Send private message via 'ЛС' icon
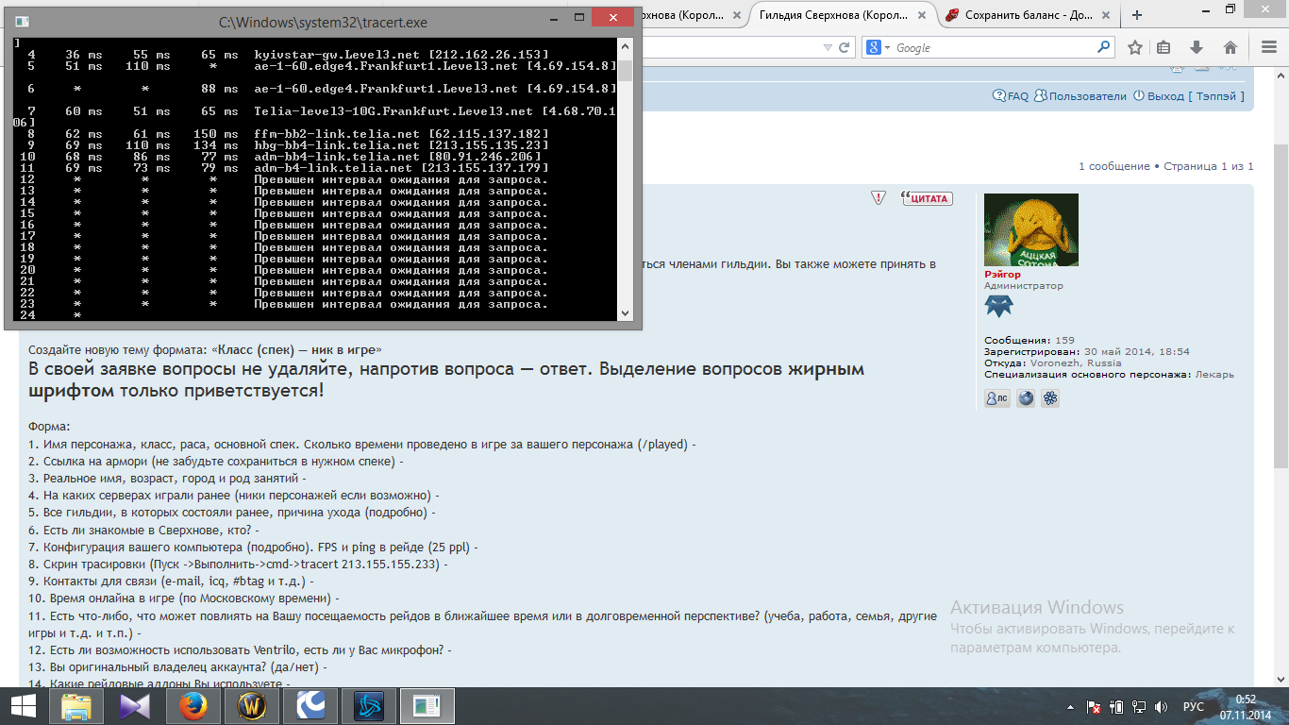The width and height of the screenshot is (1289, 725). [x=997, y=398]
